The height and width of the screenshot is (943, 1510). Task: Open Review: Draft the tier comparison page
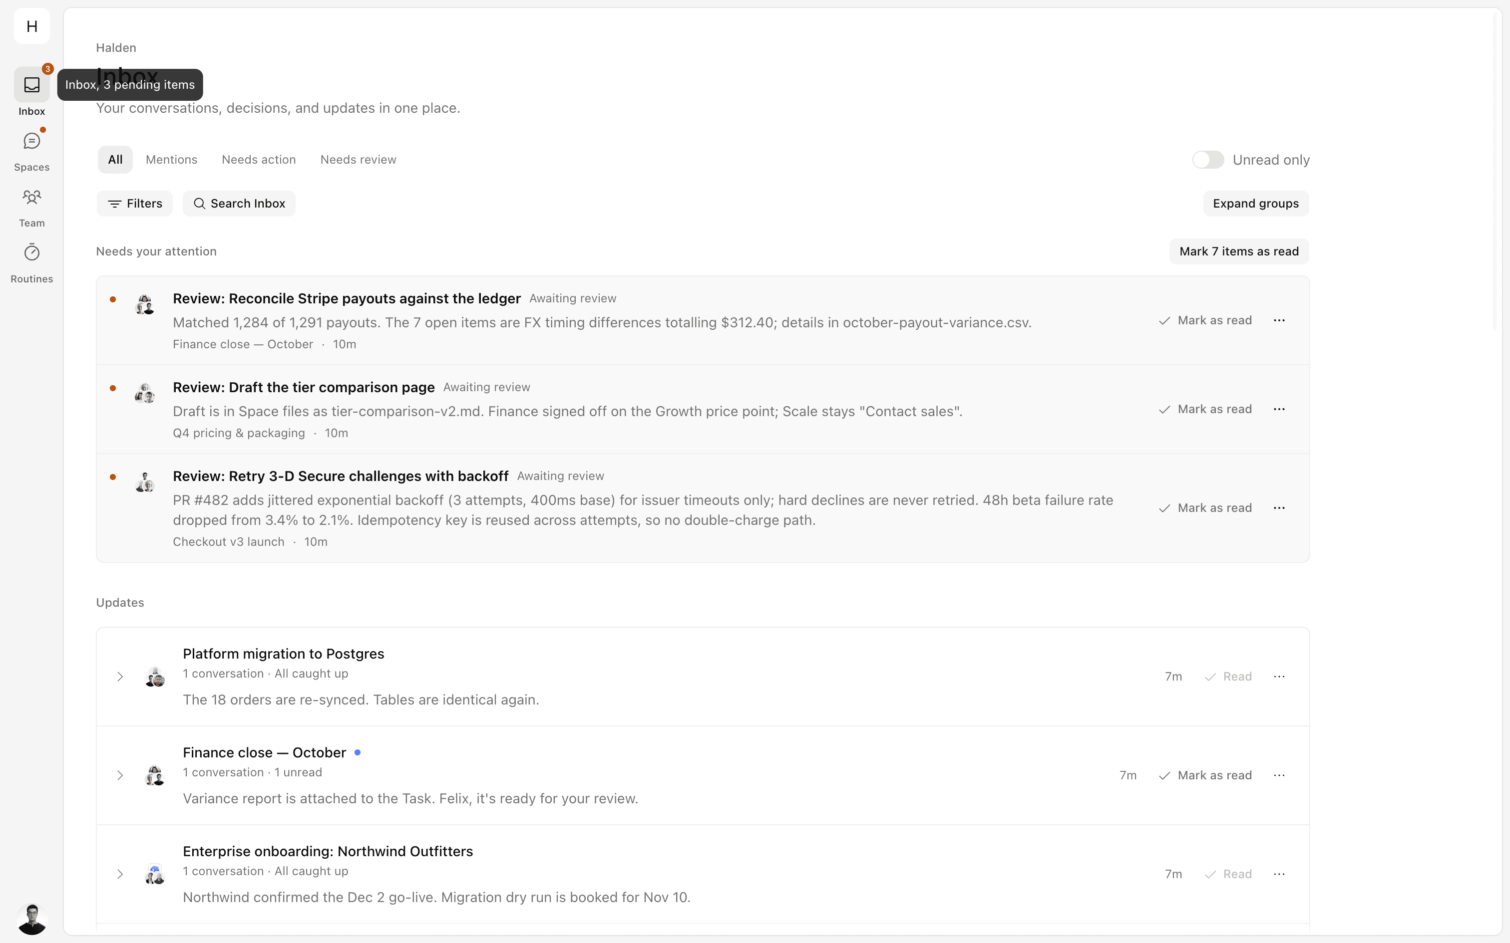[x=304, y=387]
